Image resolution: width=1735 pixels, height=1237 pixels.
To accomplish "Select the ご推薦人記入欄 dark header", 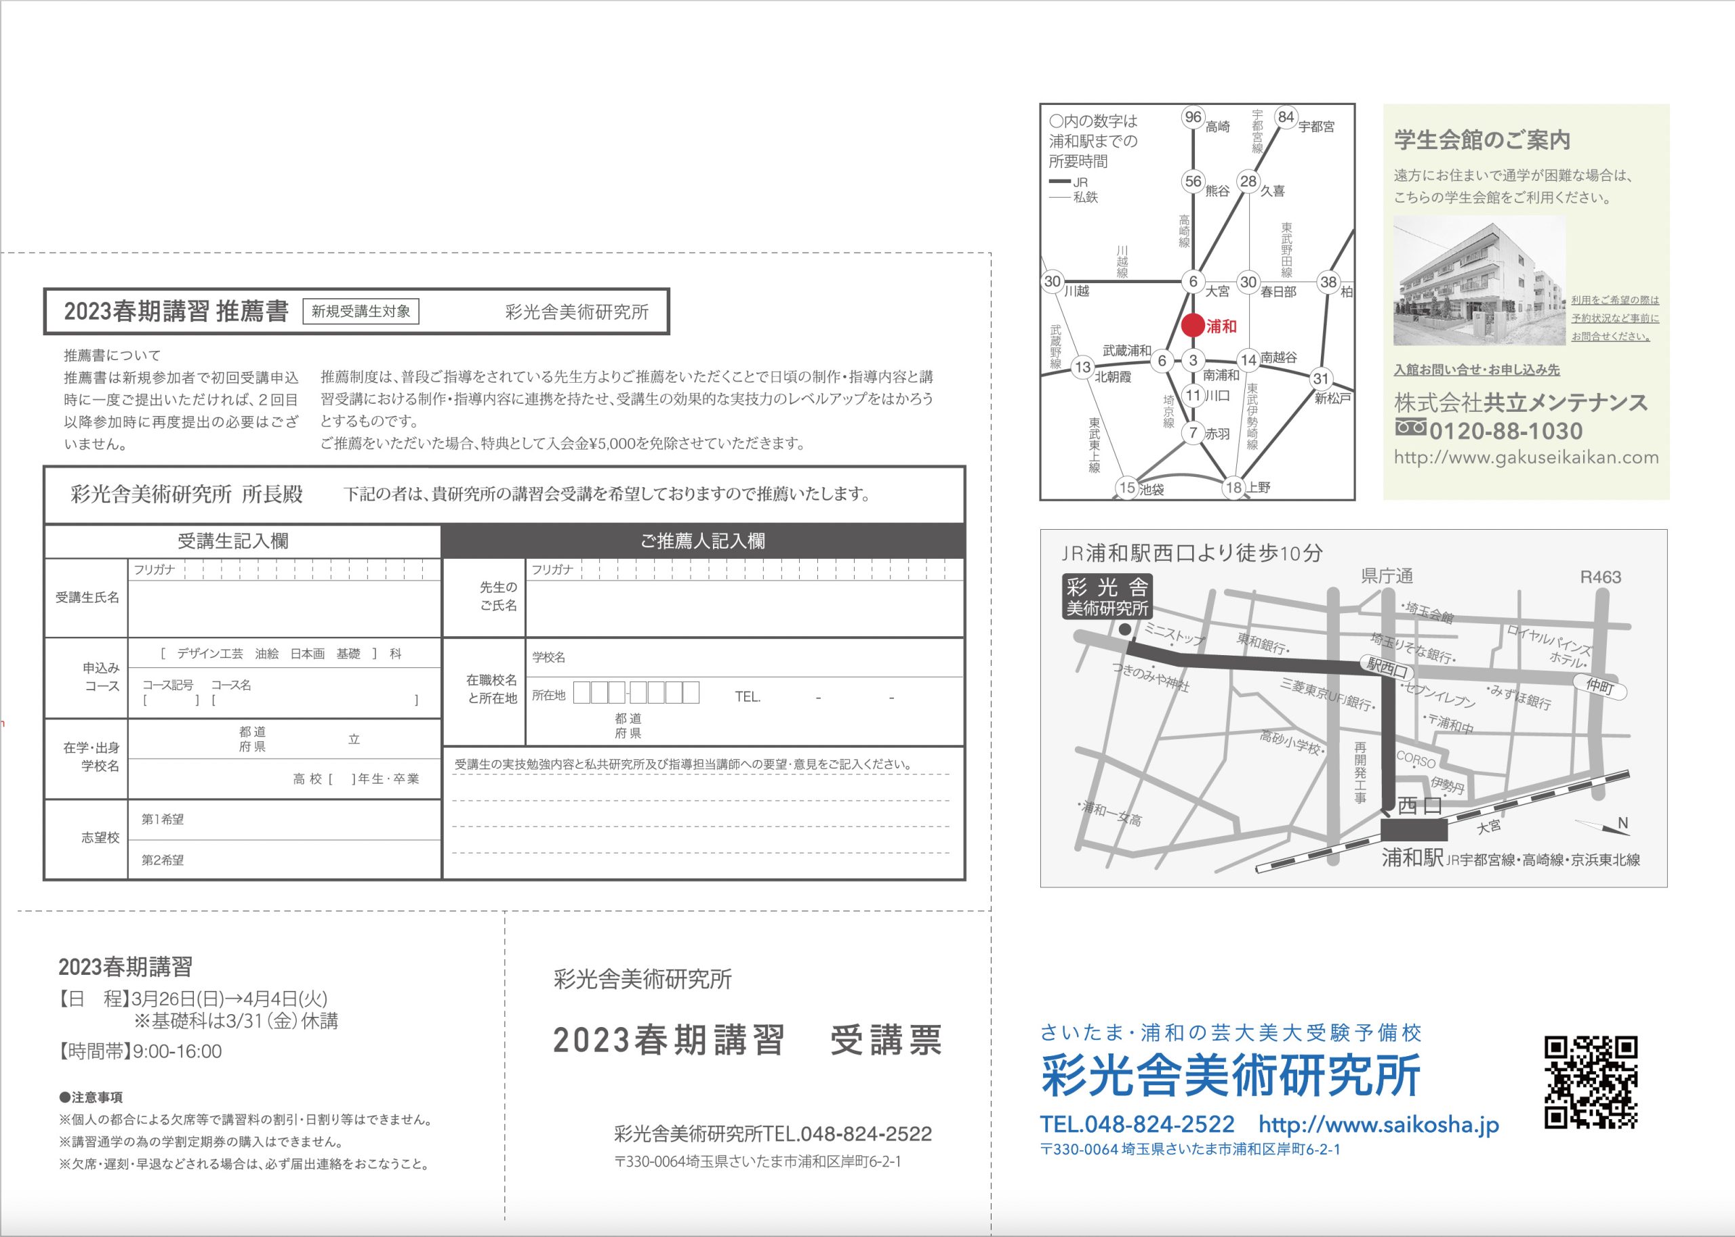I will click(x=703, y=541).
